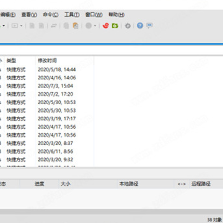Select the file modified 2020/7/3, 15:04

55,86
